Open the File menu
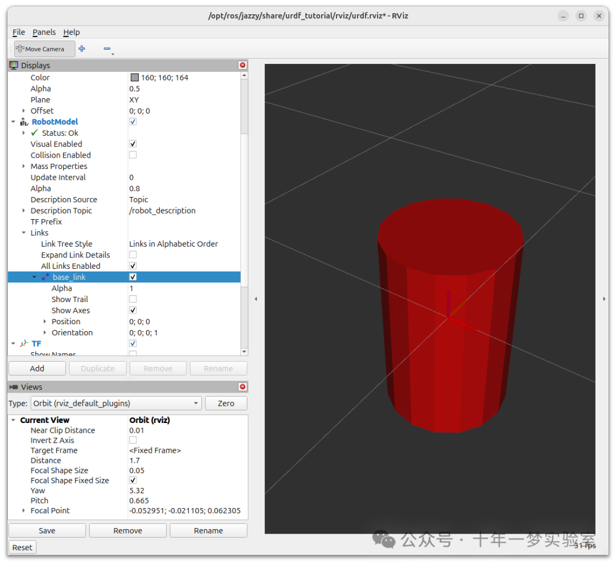The width and height of the screenshot is (616, 564). pyautogui.click(x=18, y=32)
